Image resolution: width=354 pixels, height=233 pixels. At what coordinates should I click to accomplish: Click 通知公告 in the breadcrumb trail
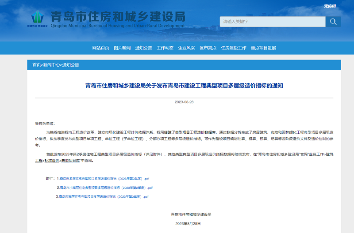pos(70,65)
